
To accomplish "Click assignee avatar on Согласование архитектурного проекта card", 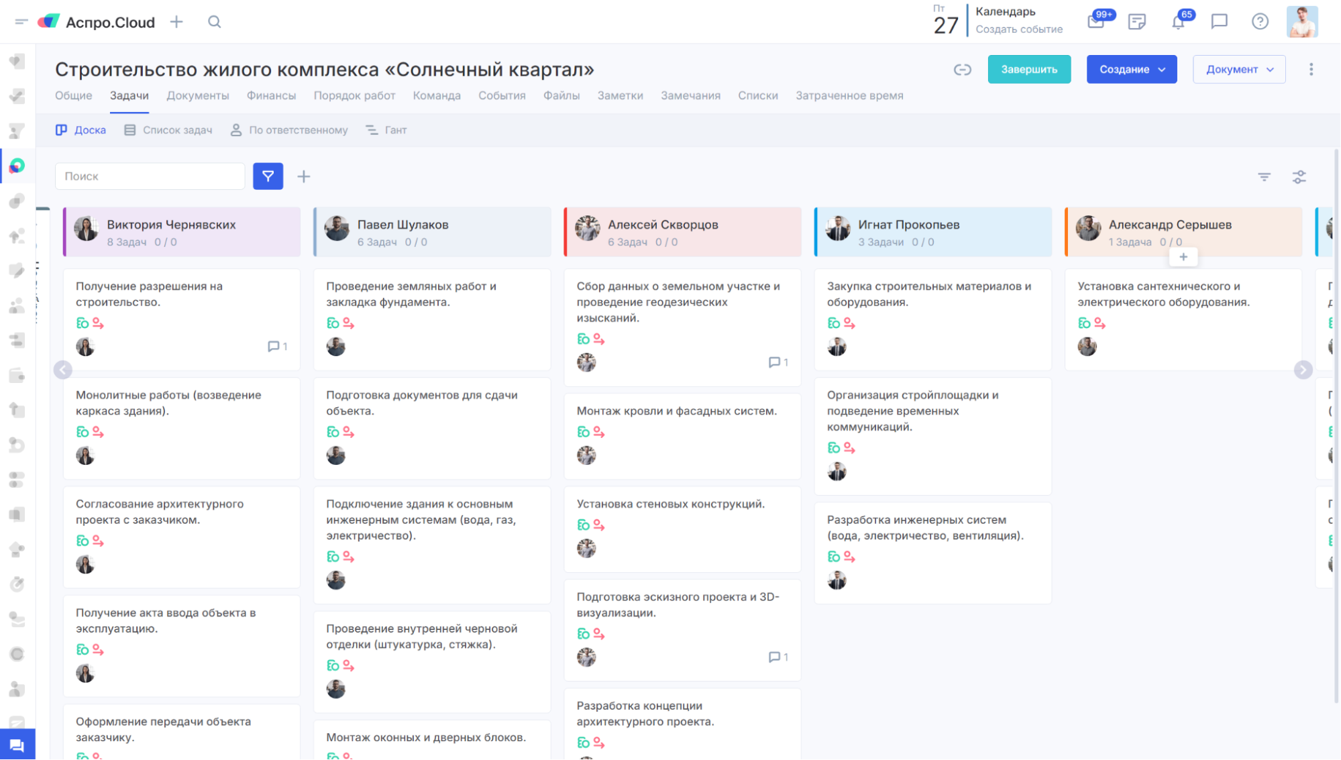I will 85,565.
